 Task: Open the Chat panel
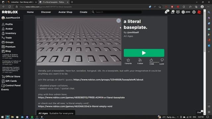(199, 112)
